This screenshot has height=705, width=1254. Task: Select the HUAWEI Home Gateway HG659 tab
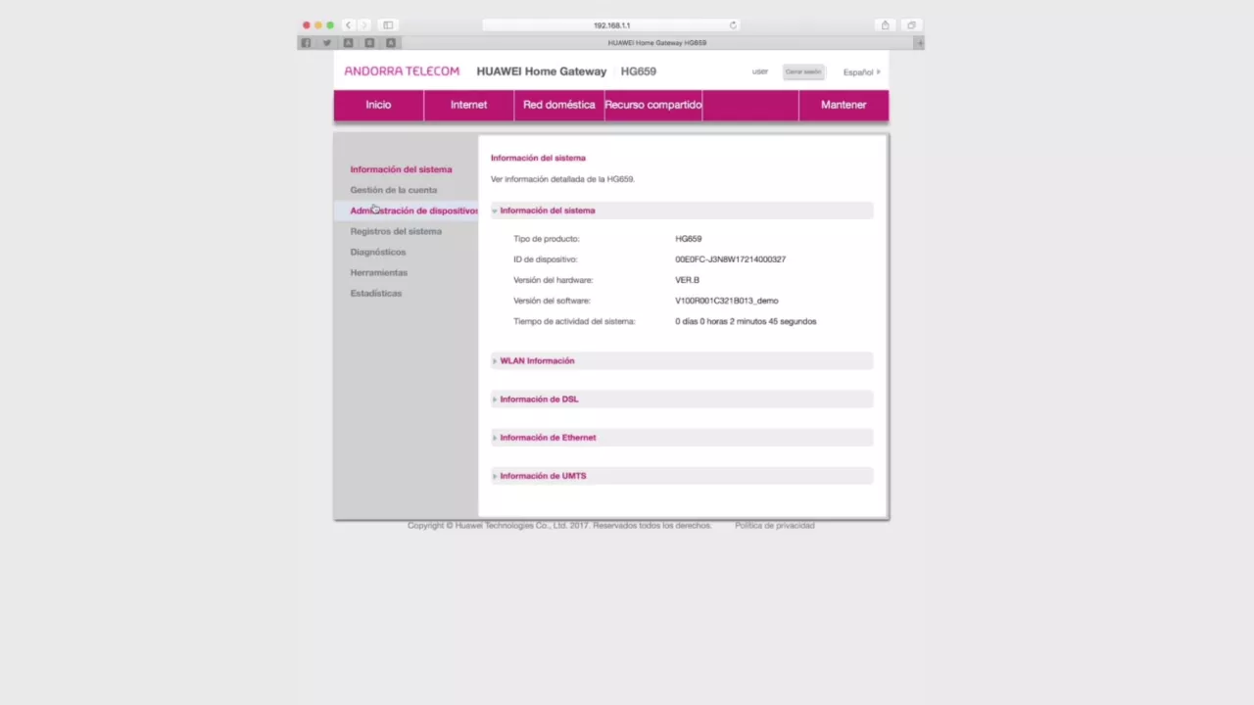[x=656, y=43]
